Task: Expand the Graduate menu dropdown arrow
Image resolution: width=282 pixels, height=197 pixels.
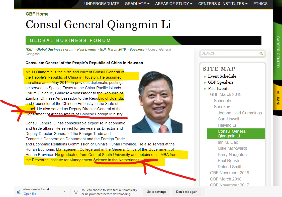Action: 148,4
